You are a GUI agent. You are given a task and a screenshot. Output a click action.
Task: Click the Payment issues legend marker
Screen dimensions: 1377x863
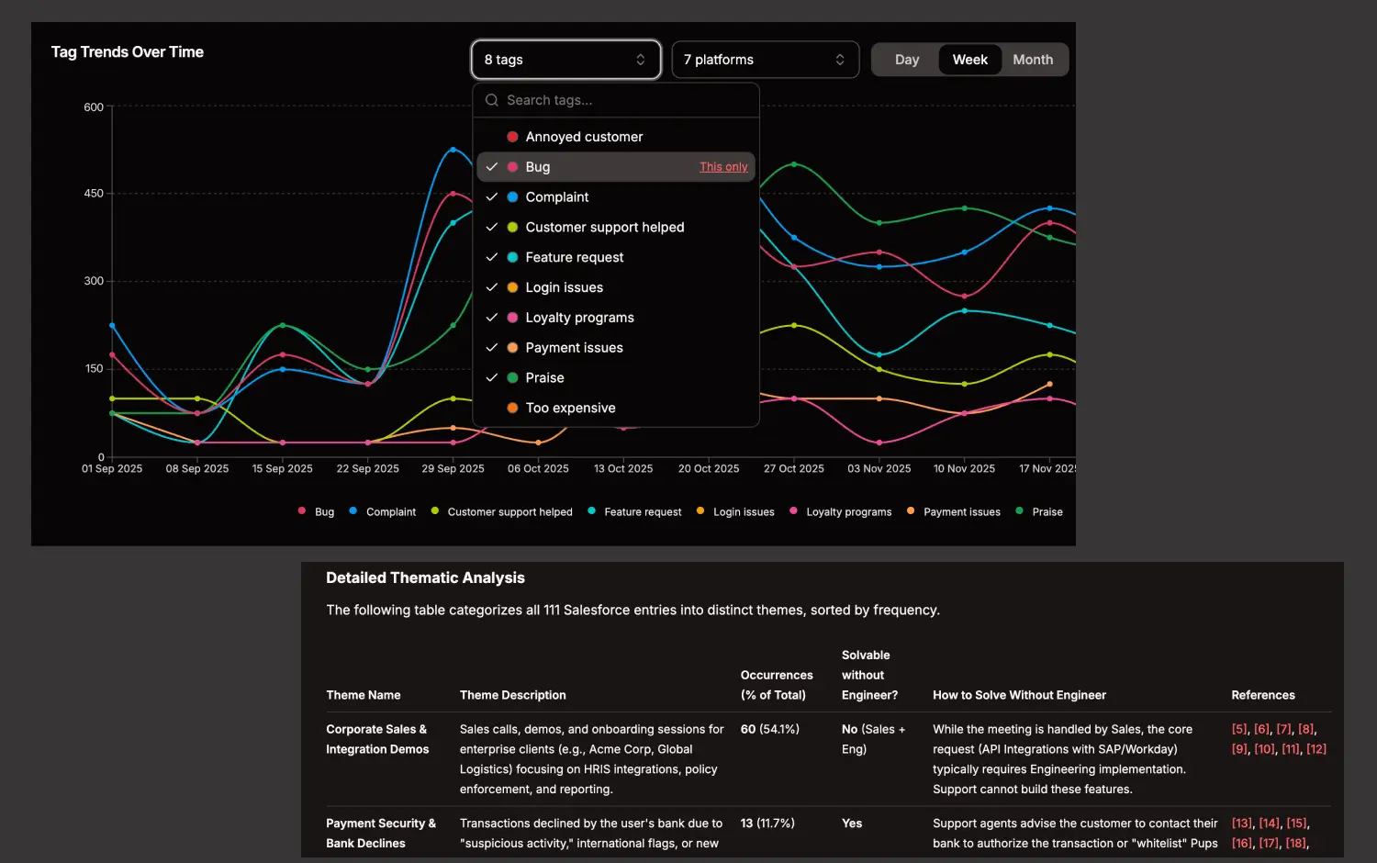click(x=910, y=510)
